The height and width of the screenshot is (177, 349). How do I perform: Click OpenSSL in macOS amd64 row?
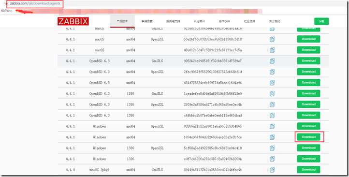tap(157, 39)
